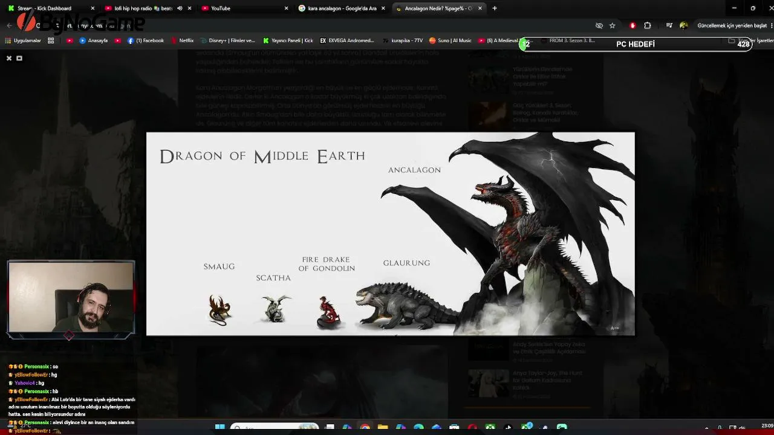Open the kara ancalagon Google search tab
Screen dimensions: 774x435
[x=342, y=8]
